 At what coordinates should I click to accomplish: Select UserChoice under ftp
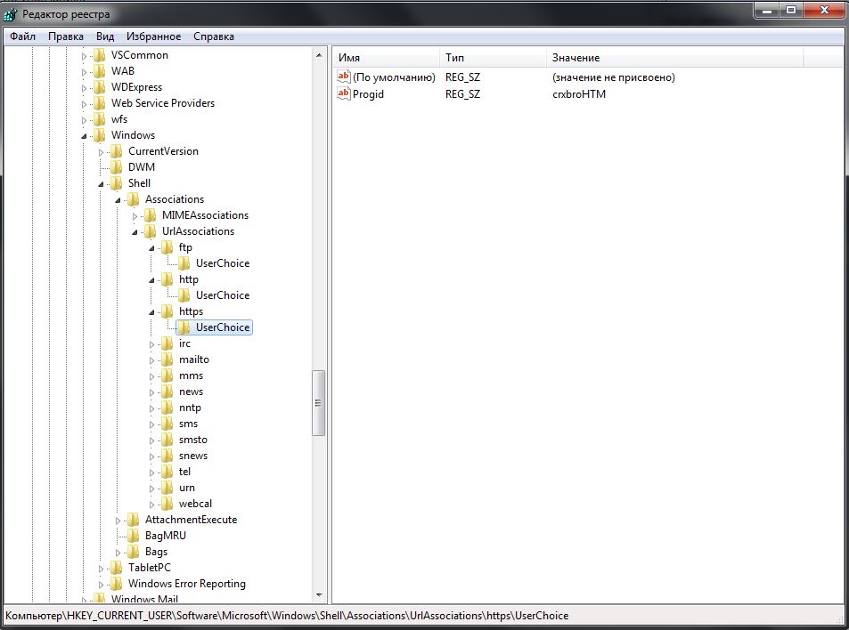(x=223, y=263)
